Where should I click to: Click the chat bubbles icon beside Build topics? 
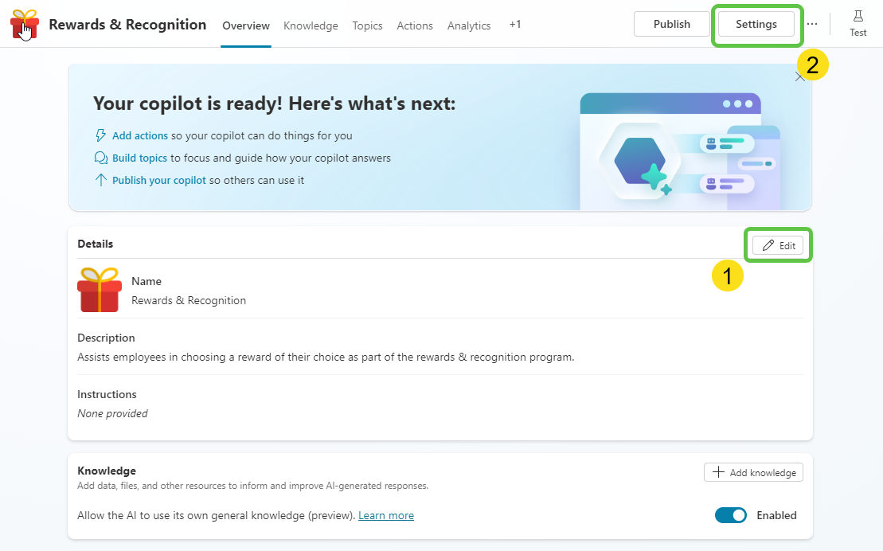click(100, 158)
